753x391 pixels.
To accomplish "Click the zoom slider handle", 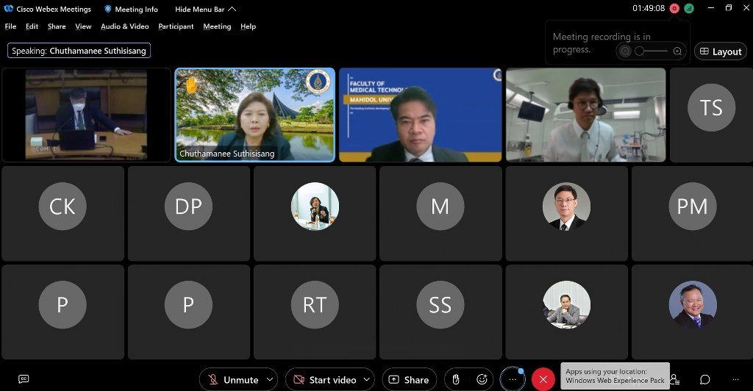I will click(639, 51).
